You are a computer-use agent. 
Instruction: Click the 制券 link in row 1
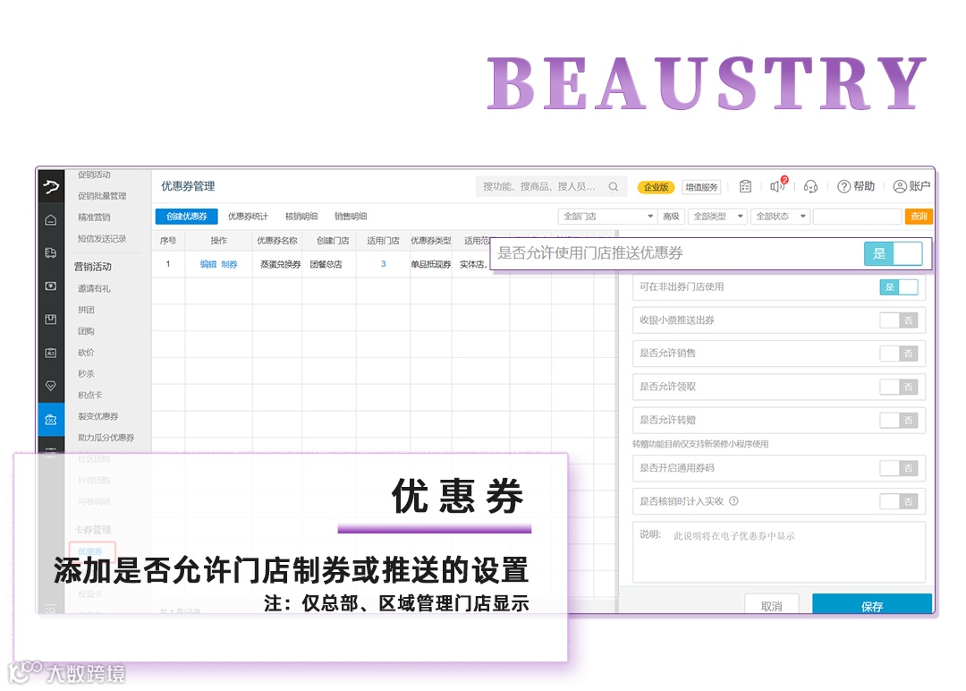point(229,264)
